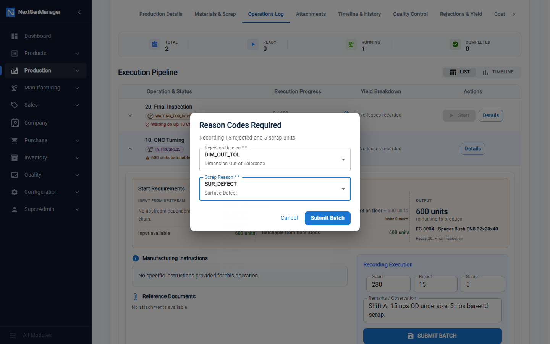Click the Dashboard grid icon
The width and height of the screenshot is (550, 344).
tap(15, 36)
